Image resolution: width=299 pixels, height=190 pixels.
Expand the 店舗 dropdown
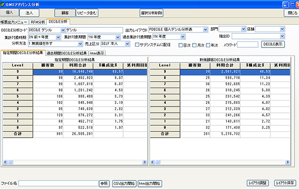click(x=282, y=29)
